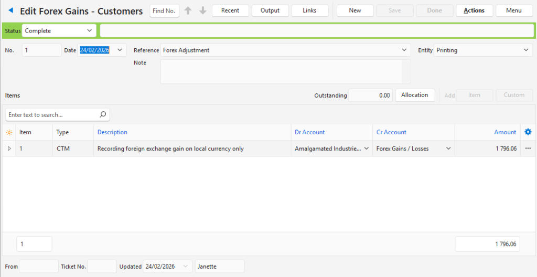The width and height of the screenshot is (537, 277).
Task: Expand the Reference dropdown
Action: pos(404,50)
